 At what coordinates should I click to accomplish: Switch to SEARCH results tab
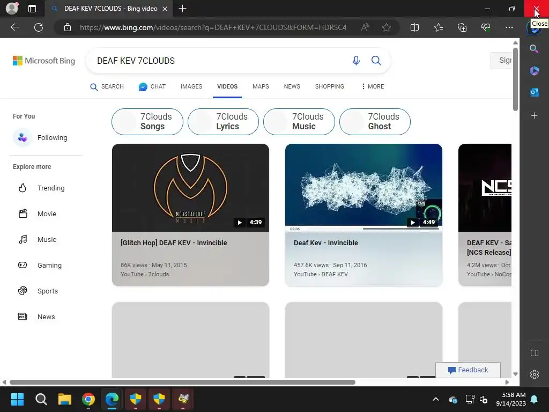coord(107,86)
